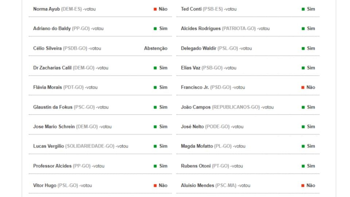Viewport: 350px width, 197px height.
Task: Click the green Sim square beside Ted Conti
Action: click(x=303, y=9)
